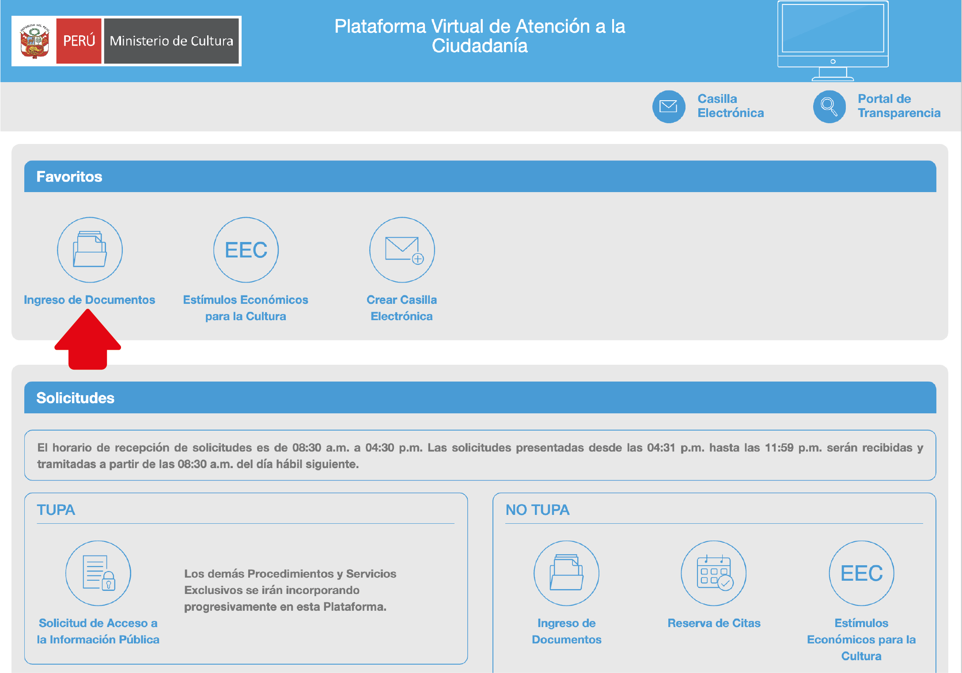Open the Casilla Electrónica envelope icon

click(669, 106)
